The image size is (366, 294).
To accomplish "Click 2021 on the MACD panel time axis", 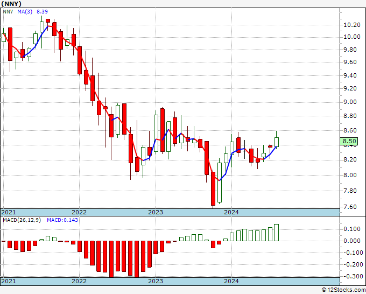I will pyautogui.click(x=9, y=281).
